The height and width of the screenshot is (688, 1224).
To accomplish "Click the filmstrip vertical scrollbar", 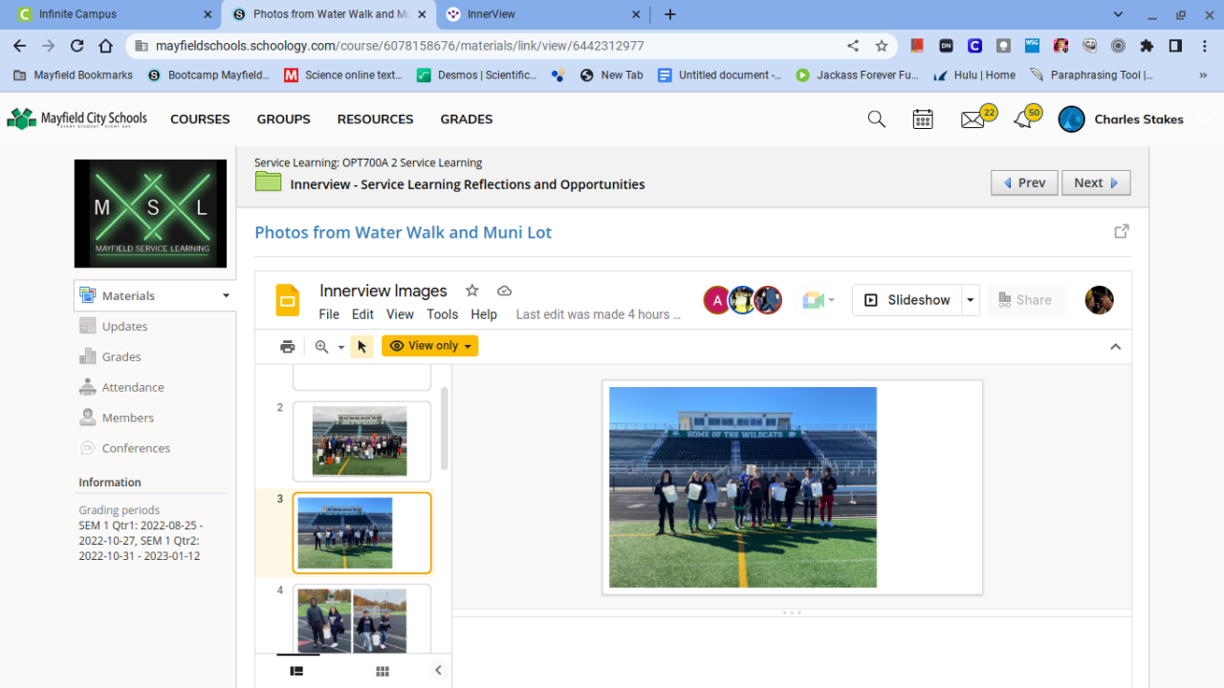I will pos(444,428).
